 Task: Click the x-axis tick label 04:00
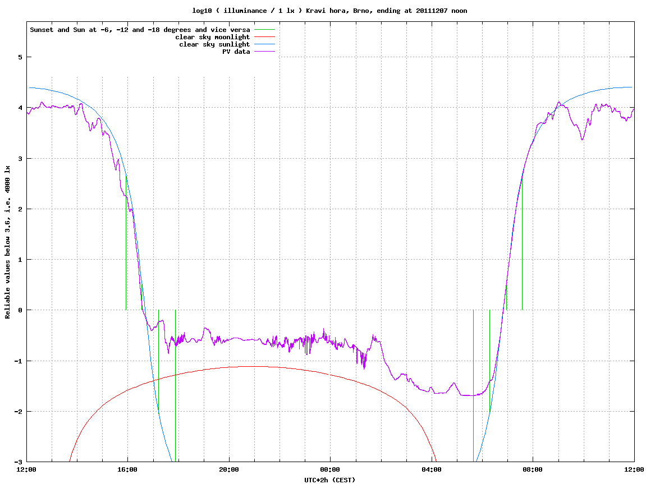(432, 469)
